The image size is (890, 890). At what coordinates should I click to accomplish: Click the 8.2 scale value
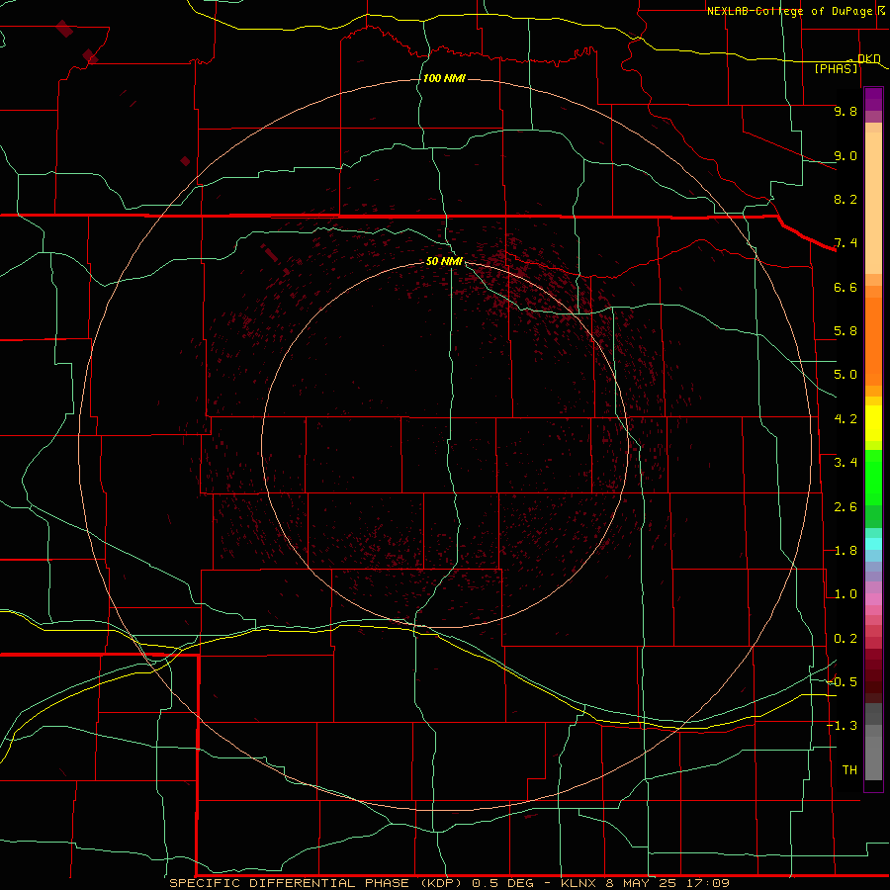click(845, 199)
